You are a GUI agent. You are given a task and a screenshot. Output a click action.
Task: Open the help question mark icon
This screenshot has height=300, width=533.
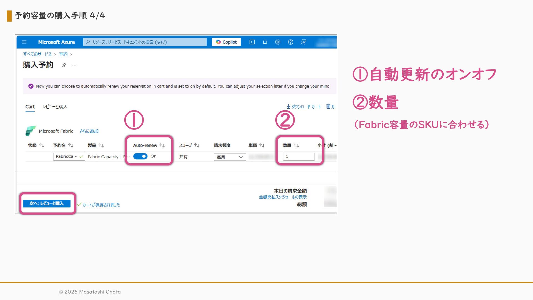pyautogui.click(x=290, y=42)
